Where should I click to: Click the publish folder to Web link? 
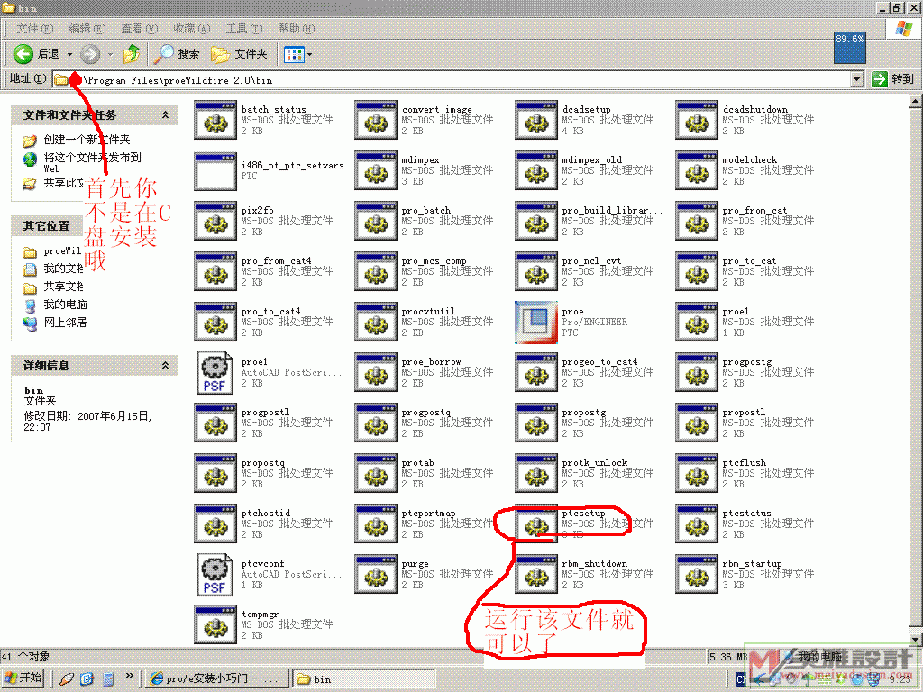click(93, 162)
